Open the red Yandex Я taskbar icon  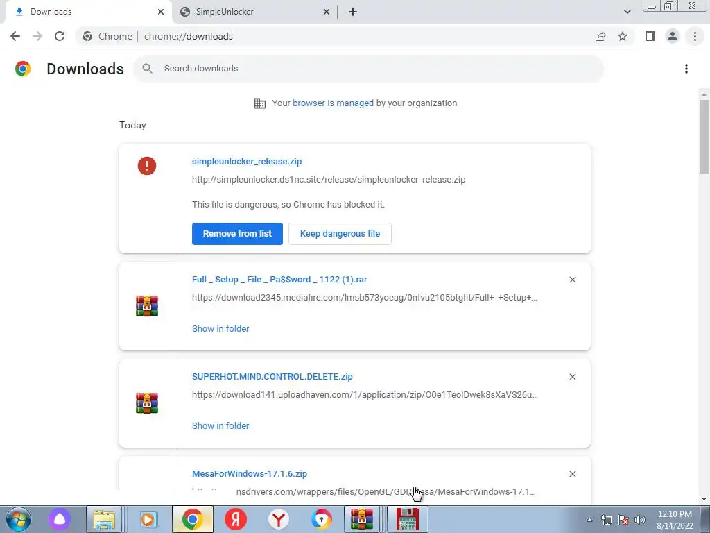point(236,519)
